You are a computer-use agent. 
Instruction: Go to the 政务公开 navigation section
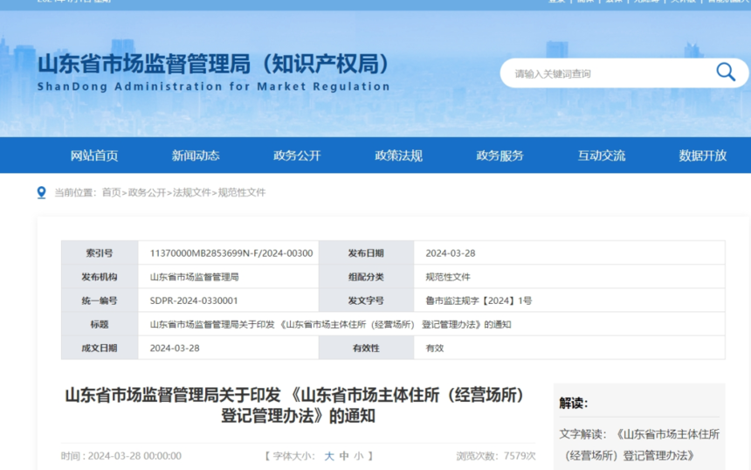297,156
